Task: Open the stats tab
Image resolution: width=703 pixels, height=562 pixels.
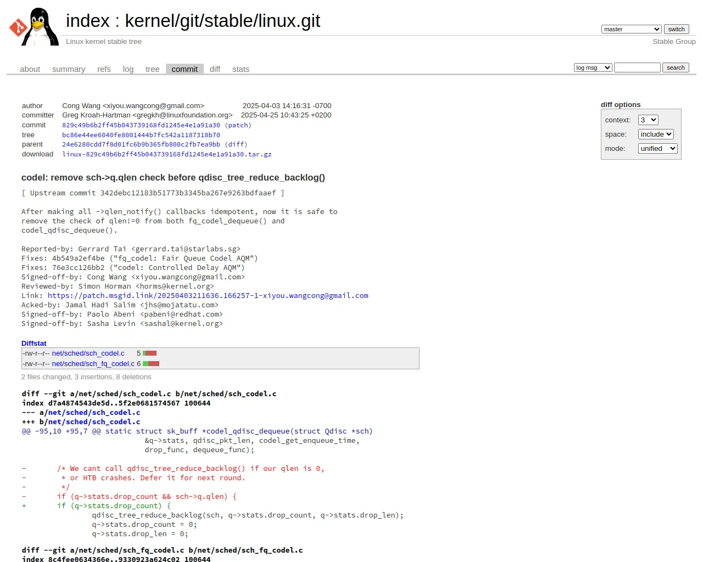Action: click(x=241, y=69)
